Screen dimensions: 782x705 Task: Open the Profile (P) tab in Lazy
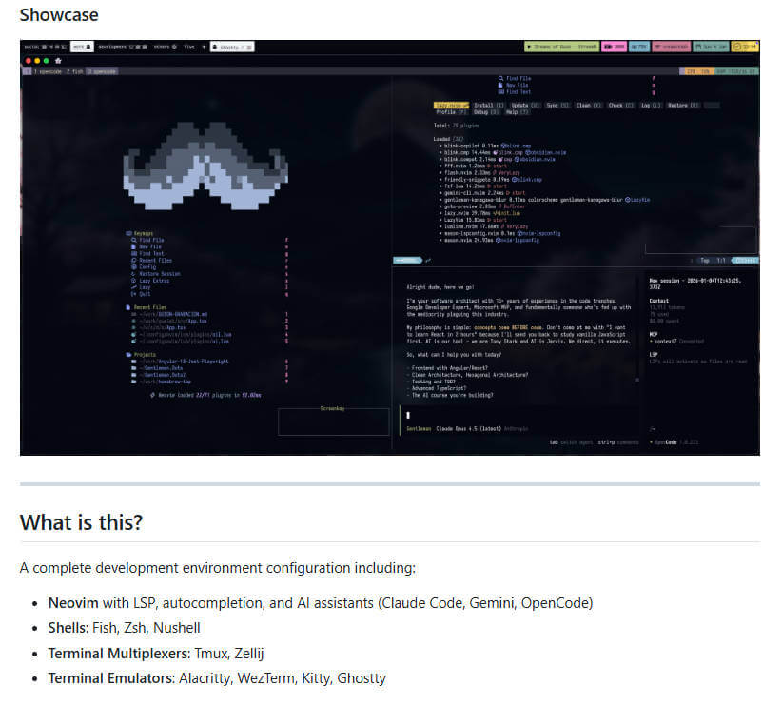tap(451, 112)
